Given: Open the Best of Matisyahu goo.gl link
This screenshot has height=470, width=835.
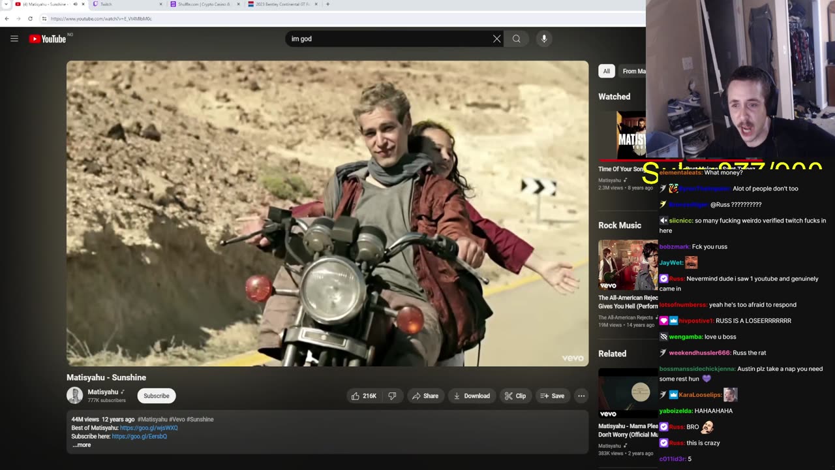Looking at the screenshot, I should point(149,428).
